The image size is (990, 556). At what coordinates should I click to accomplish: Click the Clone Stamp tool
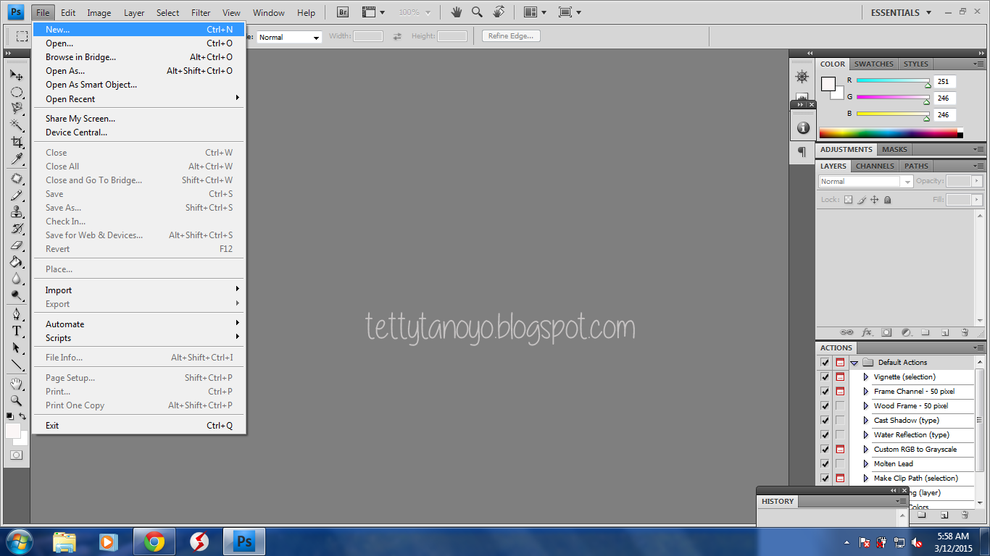[x=17, y=212]
